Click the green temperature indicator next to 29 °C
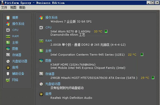Screen dimensions: 160x105 (153, 78)
